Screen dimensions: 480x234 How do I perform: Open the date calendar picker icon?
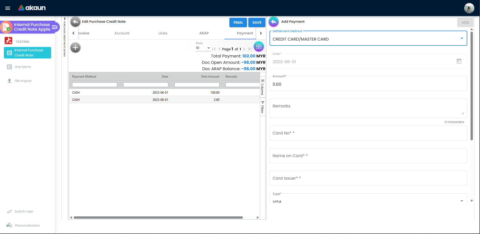pos(459,61)
